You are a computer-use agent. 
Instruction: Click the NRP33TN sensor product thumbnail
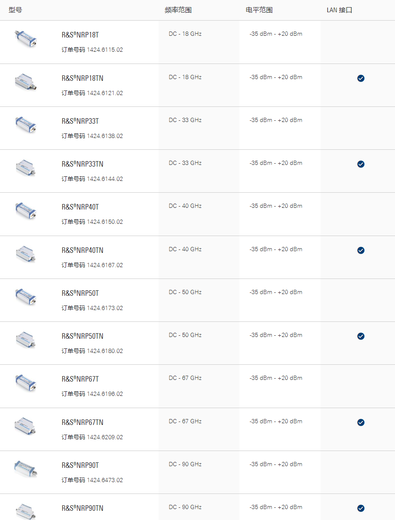(x=26, y=167)
